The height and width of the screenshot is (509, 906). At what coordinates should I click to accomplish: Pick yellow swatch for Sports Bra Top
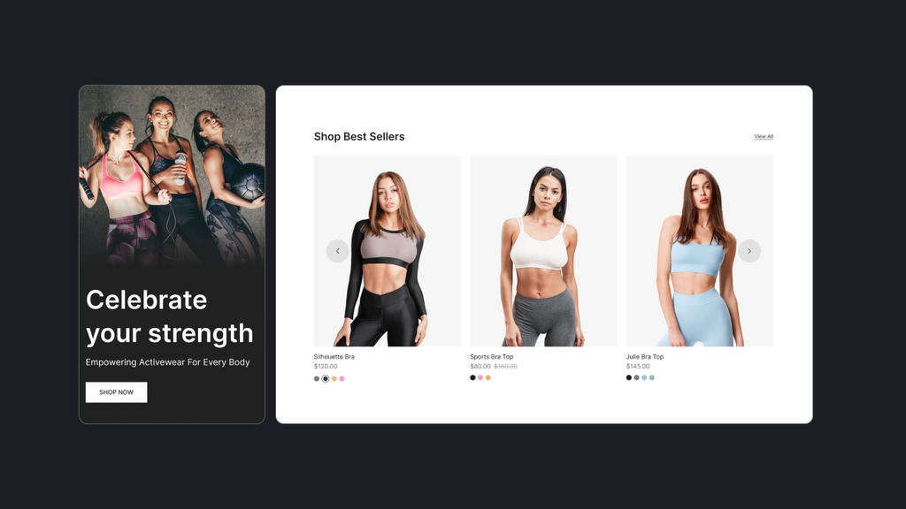pos(488,378)
